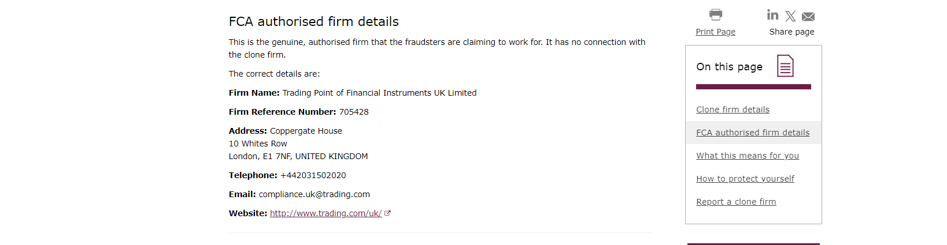This screenshot has width=947, height=245.
Task: Click the telephone number +442031502020
Action: pyautogui.click(x=313, y=175)
